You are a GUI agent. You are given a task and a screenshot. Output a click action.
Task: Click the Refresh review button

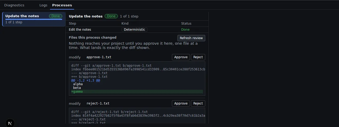pyautogui.click(x=191, y=38)
